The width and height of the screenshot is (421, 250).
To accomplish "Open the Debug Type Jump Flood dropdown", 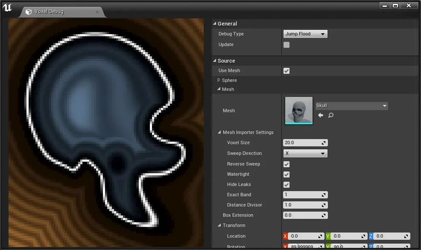I will [305, 34].
